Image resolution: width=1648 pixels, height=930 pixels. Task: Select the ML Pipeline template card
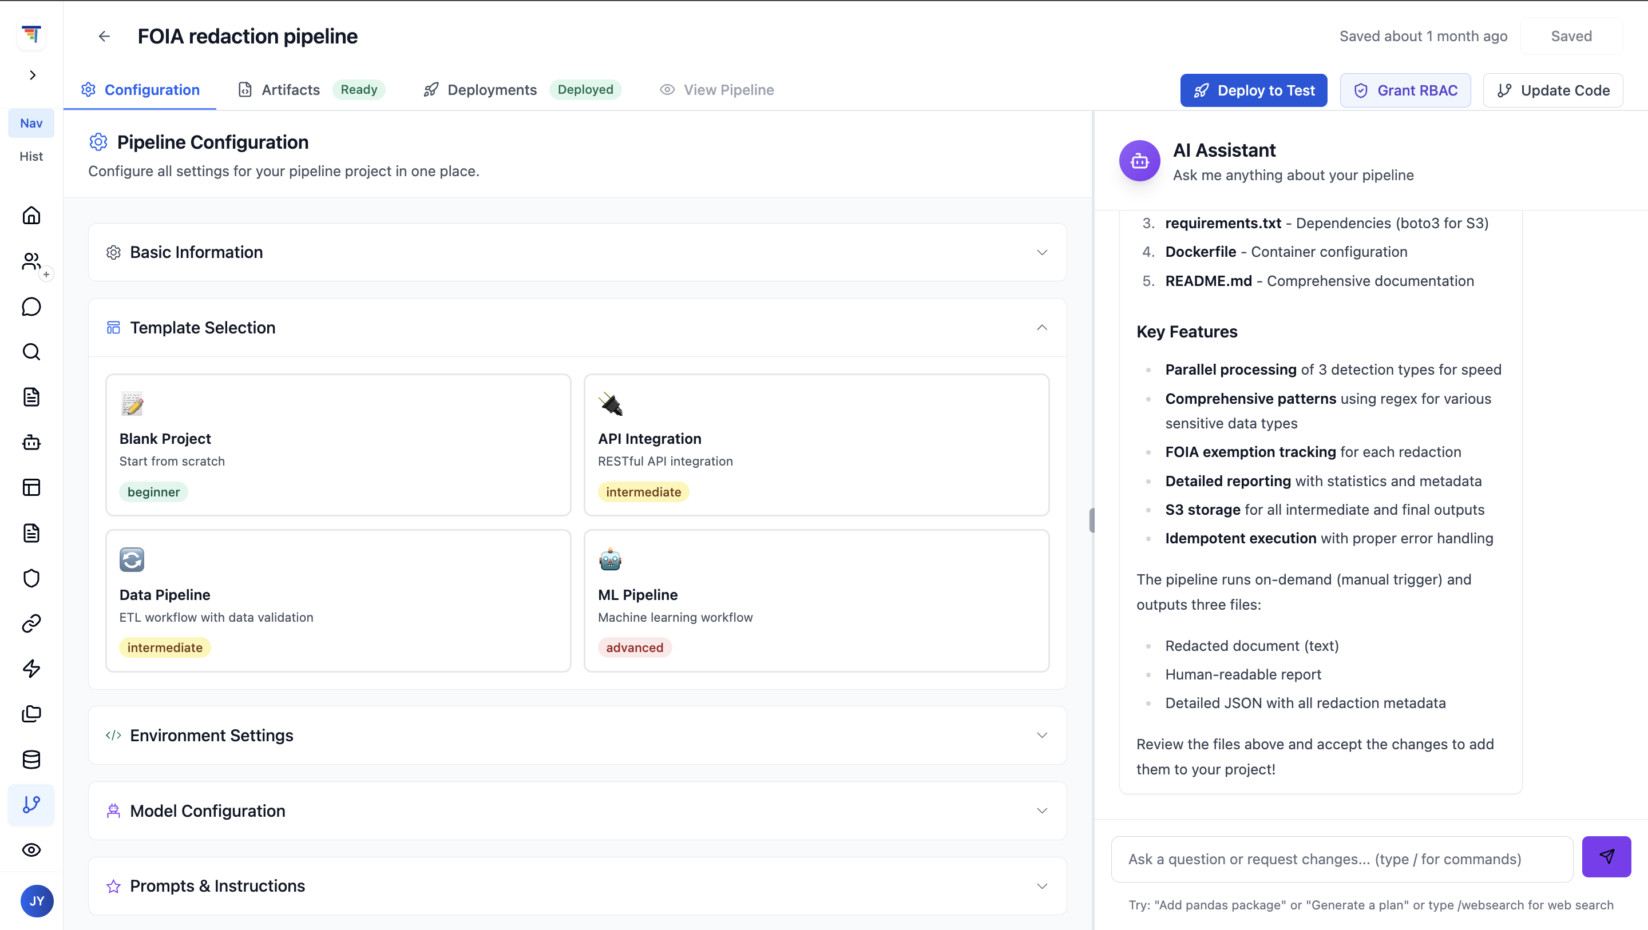point(817,601)
